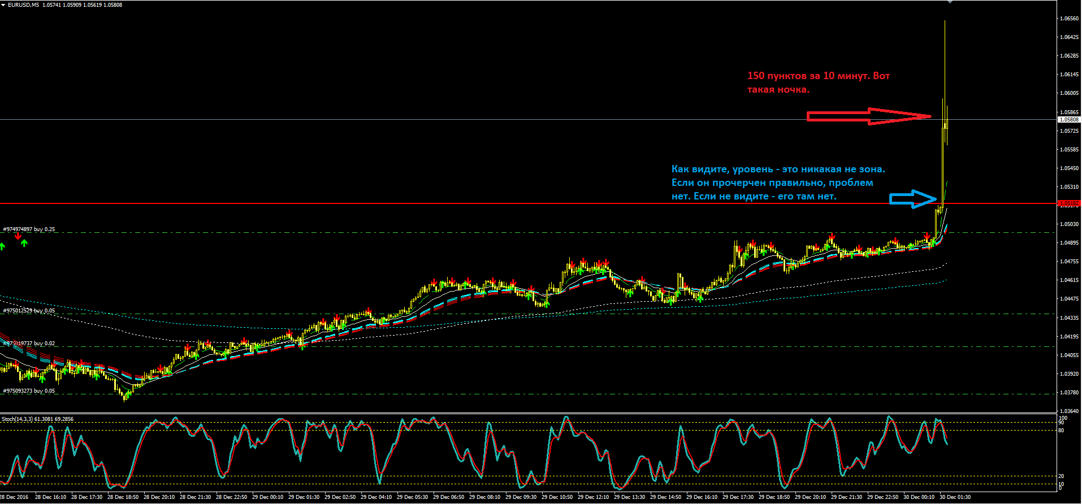Click price scale value 1.04475
This screenshot has height=504, width=1082.
(x=1069, y=299)
